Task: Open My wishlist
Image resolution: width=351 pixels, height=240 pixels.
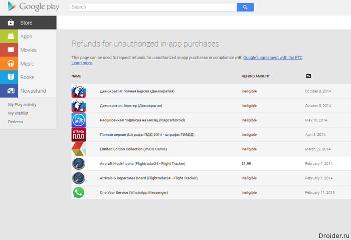Action: [x=18, y=113]
